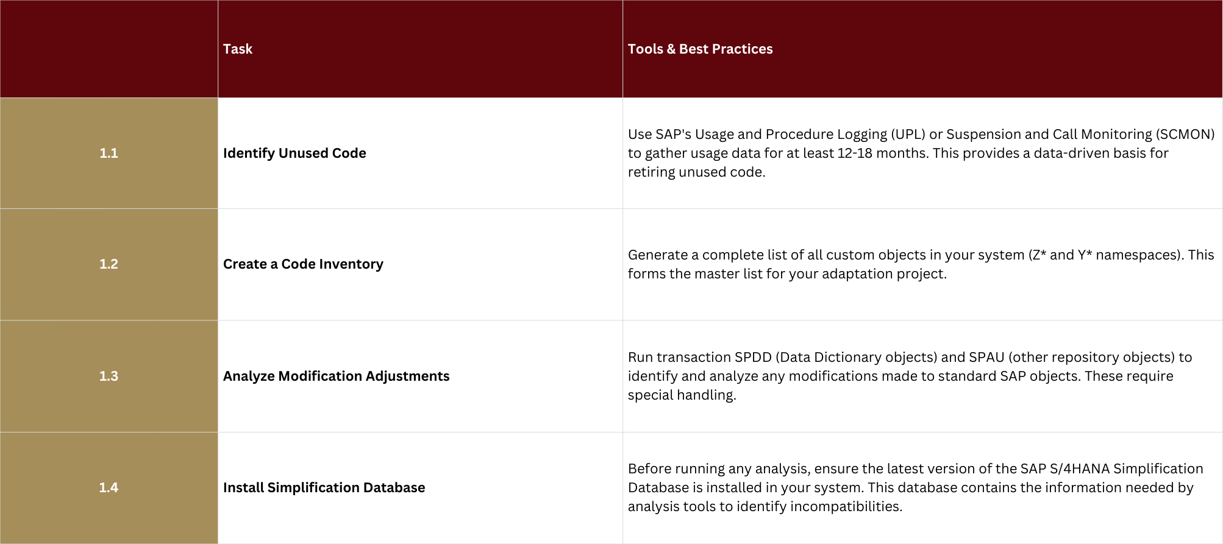Viewport: 1223px width, 544px height.
Task: Select the row number 1.2 cell
Action: [109, 264]
